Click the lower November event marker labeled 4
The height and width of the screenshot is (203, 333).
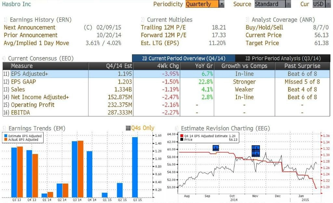(256, 153)
